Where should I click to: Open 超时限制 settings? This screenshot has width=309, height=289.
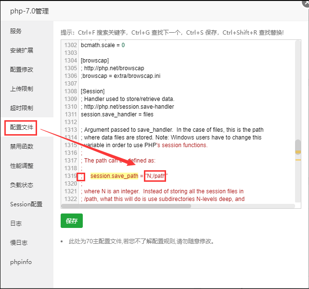[22, 108]
